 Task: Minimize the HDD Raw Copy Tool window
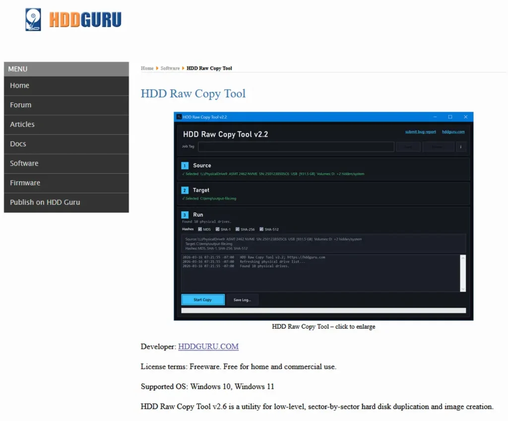pos(435,117)
